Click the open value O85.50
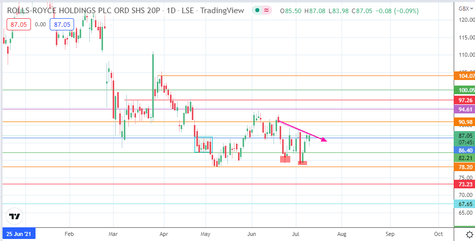 (x=291, y=11)
